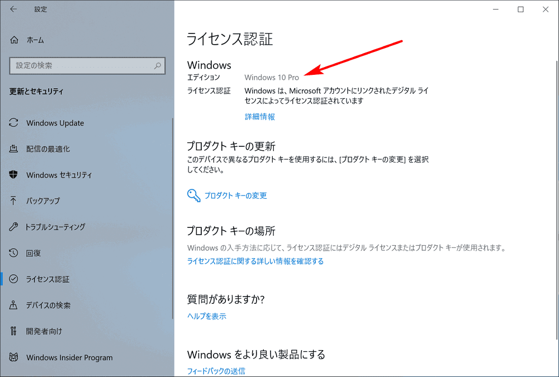The image size is (559, 377).
Task: Click the ライセンス認証 checkmark circle icon
Action: [13, 279]
